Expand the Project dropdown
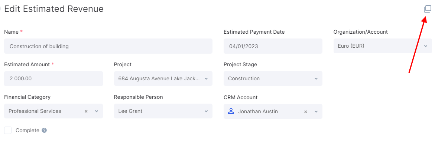This screenshot has height=141, width=435. (206, 78)
